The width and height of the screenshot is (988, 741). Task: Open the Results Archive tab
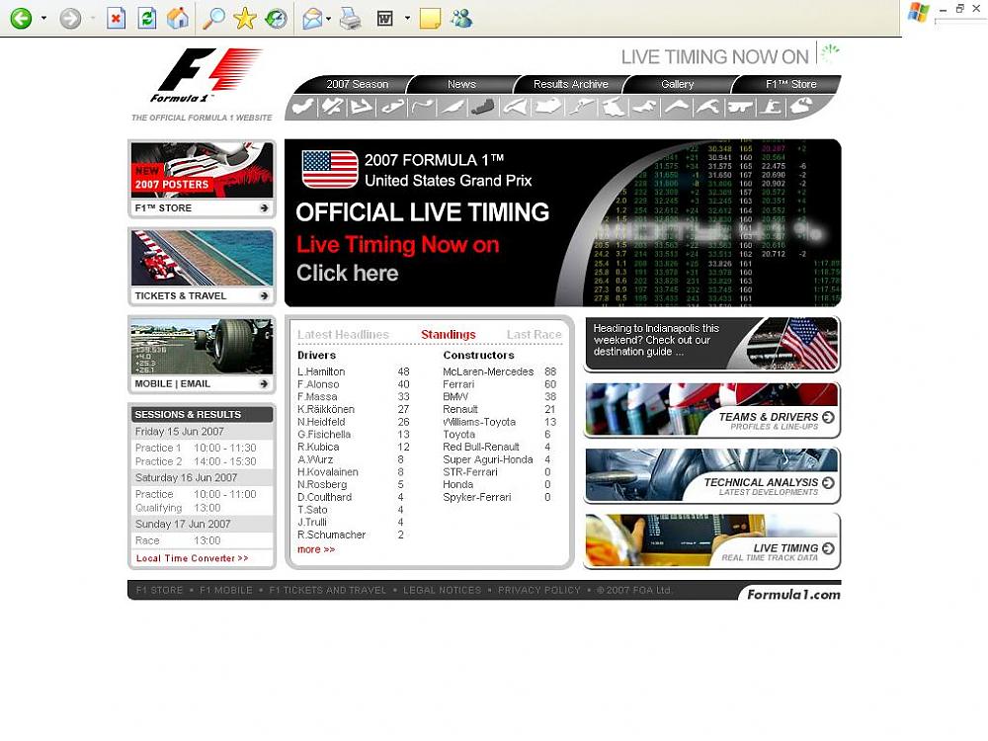point(571,84)
